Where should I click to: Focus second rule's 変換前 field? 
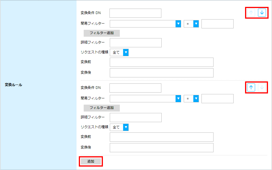[161, 137]
